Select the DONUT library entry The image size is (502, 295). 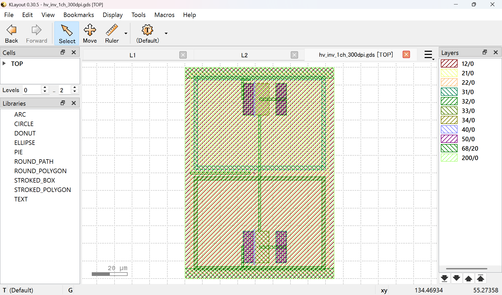pyautogui.click(x=25, y=133)
